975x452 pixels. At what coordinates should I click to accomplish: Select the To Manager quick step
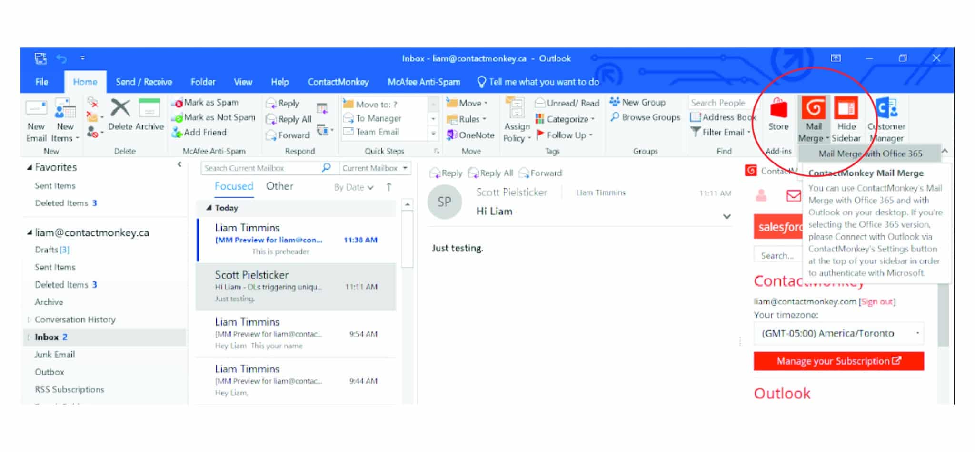click(373, 118)
